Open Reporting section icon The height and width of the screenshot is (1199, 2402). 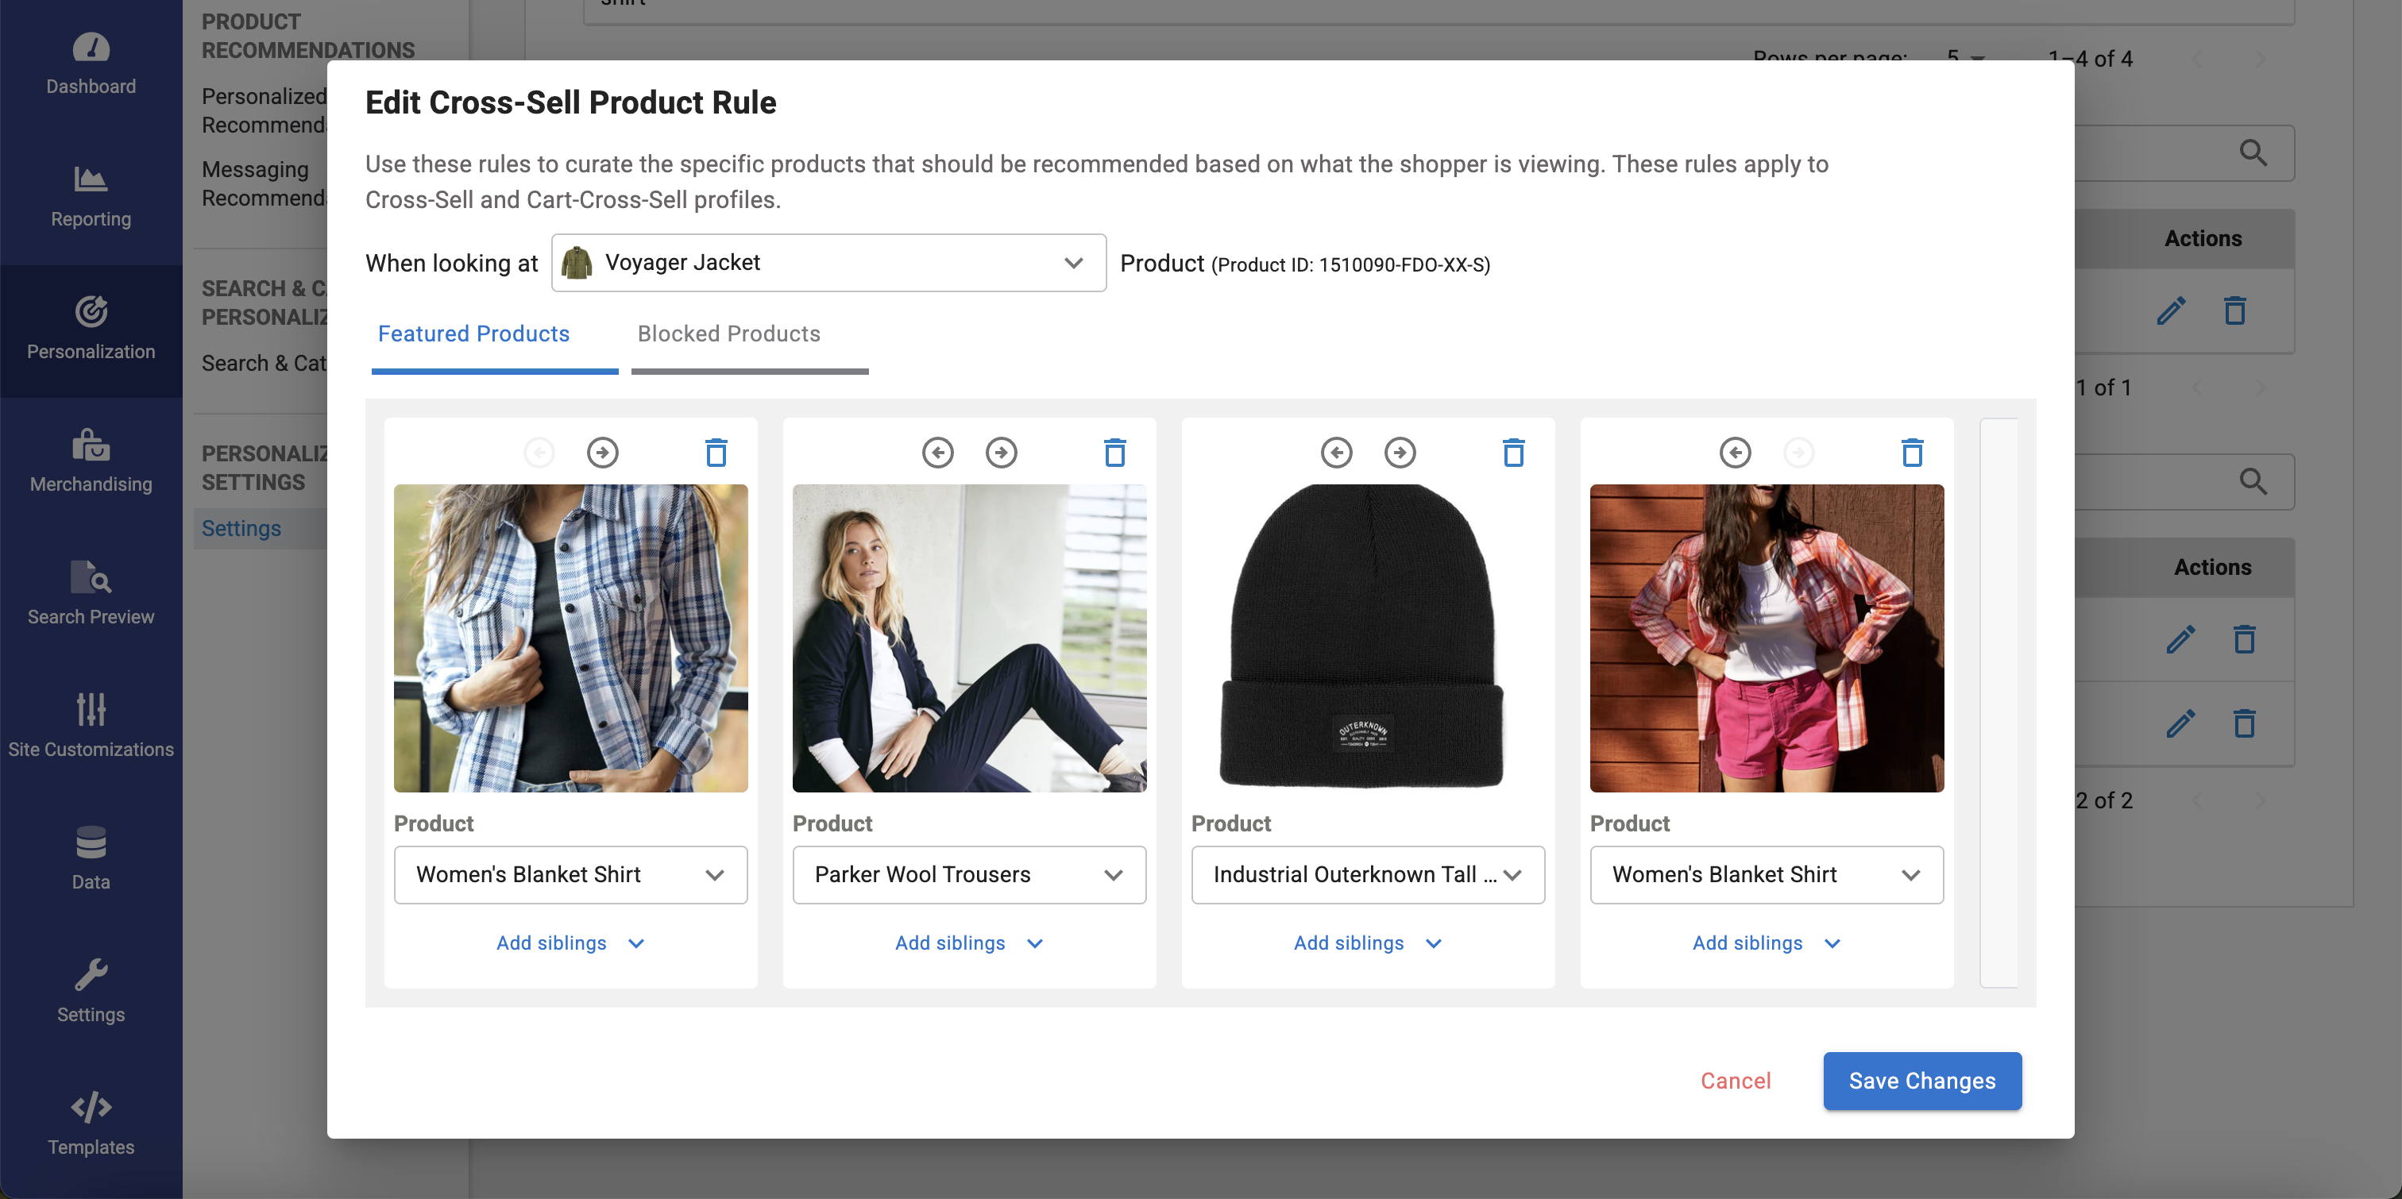coord(91,177)
